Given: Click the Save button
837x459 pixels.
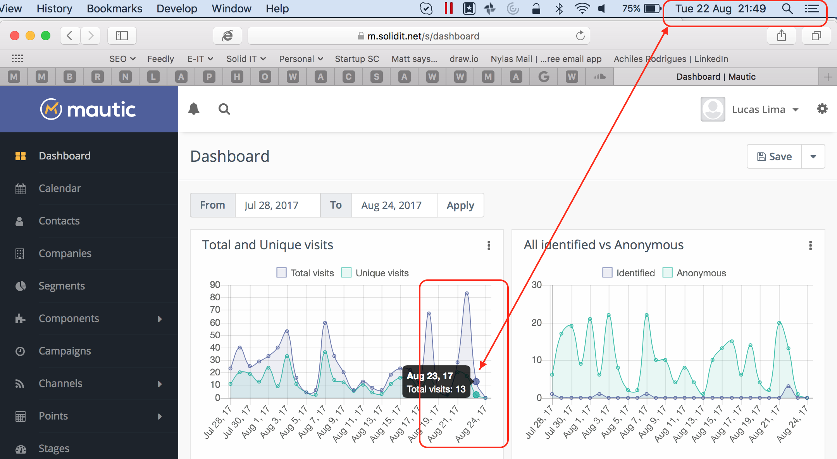Looking at the screenshot, I should [774, 156].
